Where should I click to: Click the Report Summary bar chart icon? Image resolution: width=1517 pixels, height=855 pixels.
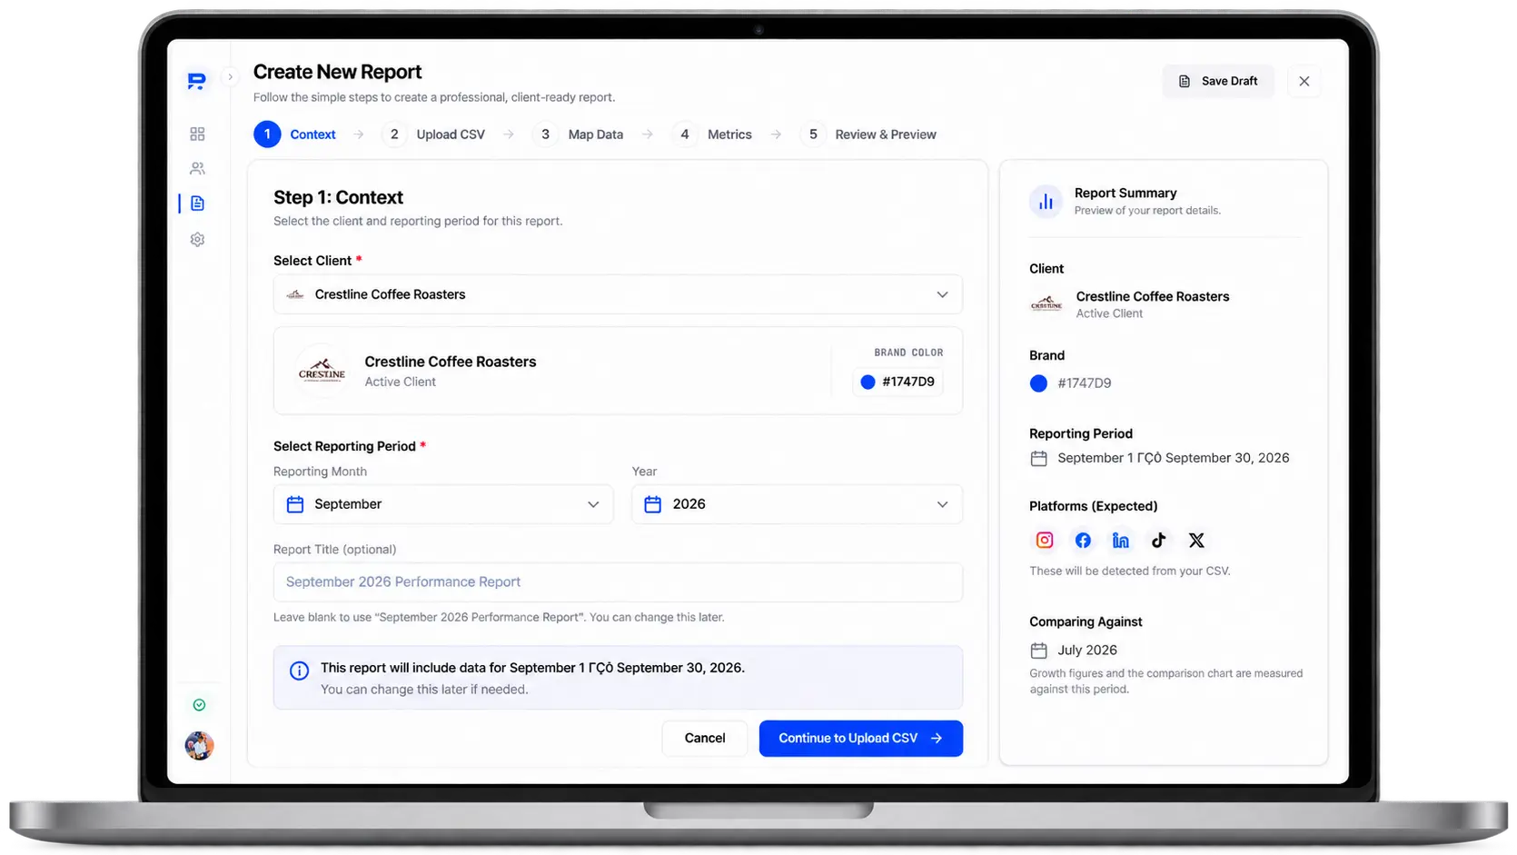[x=1046, y=202]
